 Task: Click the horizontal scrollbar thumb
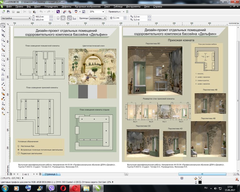point(203,174)
